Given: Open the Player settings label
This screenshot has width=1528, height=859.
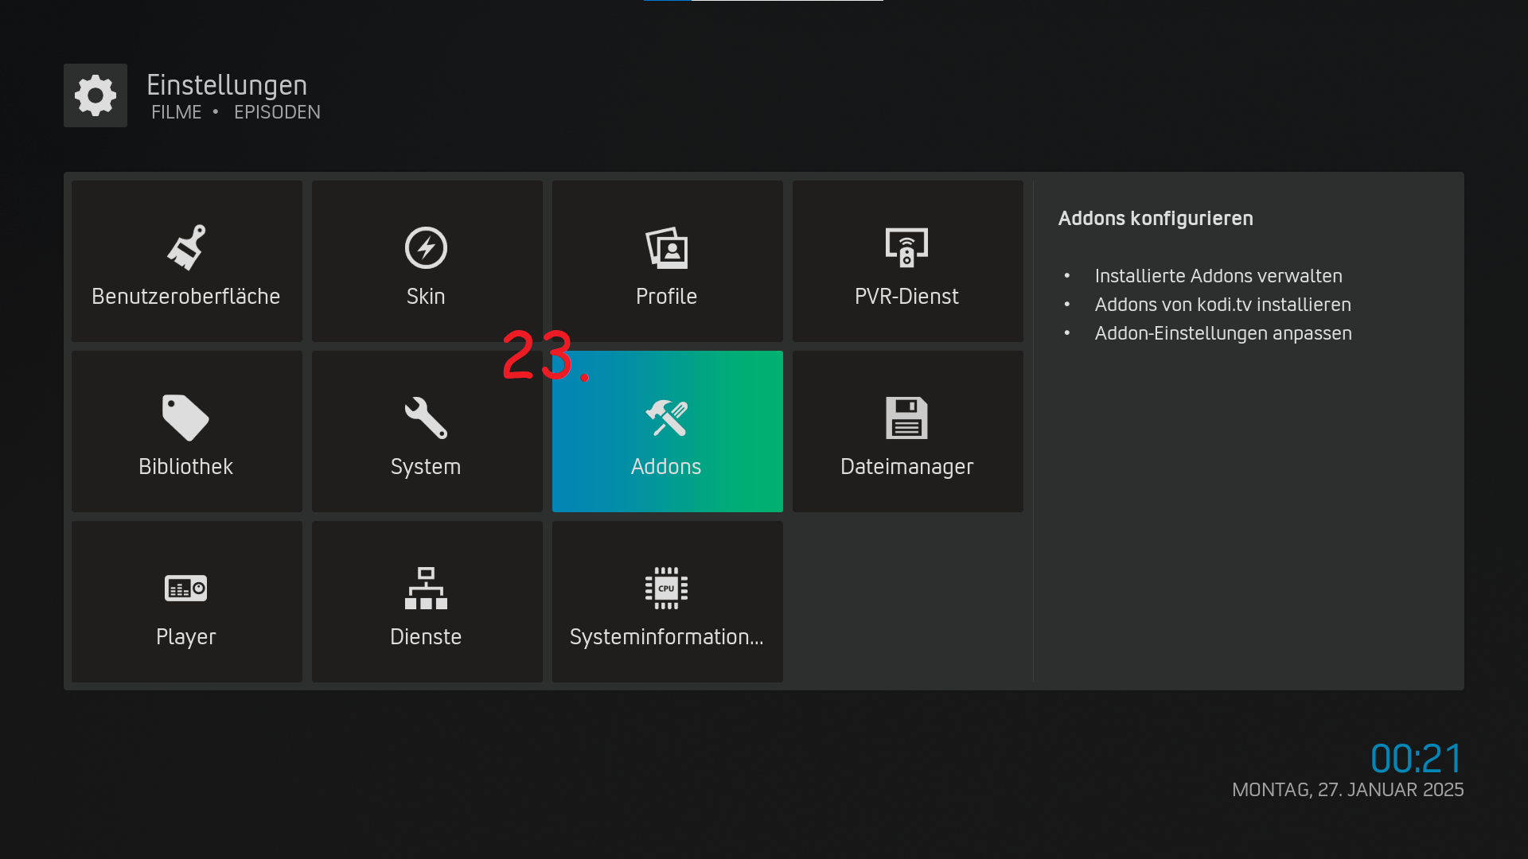Looking at the screenshot, I should tap(186, 637).
